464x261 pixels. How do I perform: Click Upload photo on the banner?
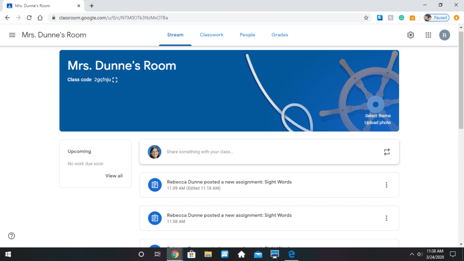(x=377, y=122)
